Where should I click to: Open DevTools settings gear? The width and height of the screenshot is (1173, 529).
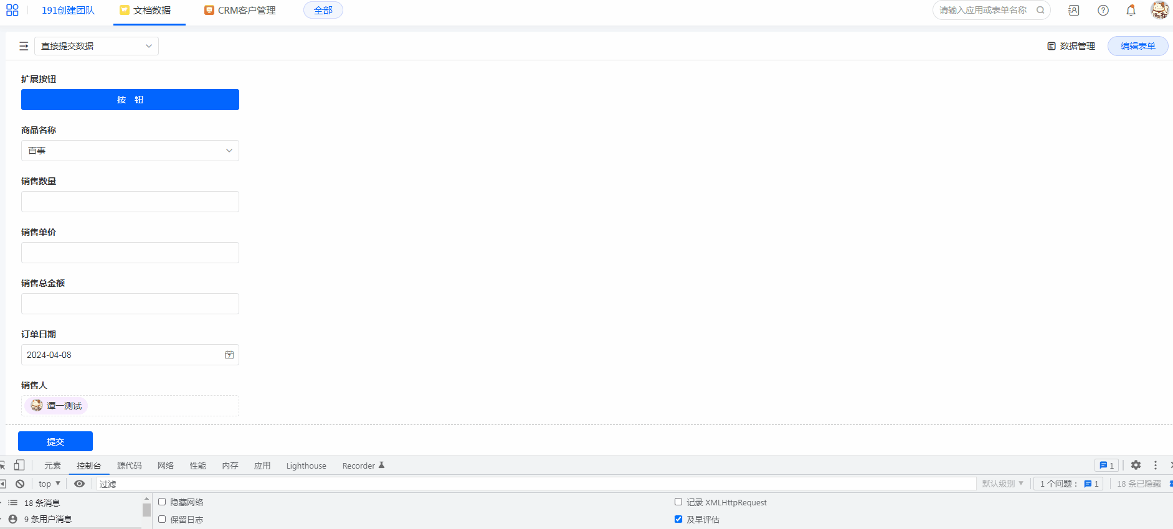coord(1136,465)
